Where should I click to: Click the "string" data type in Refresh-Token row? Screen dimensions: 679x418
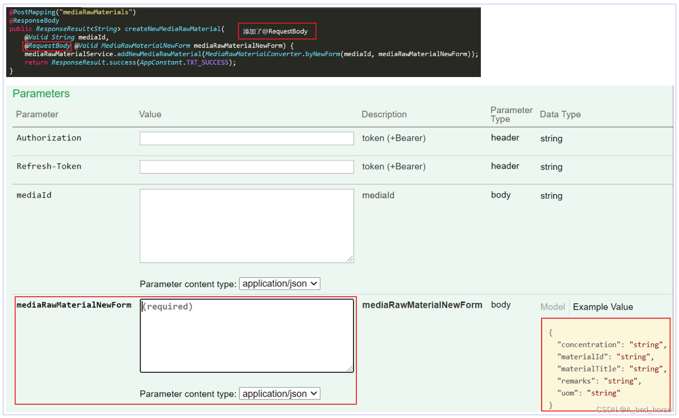click(551, 167)
